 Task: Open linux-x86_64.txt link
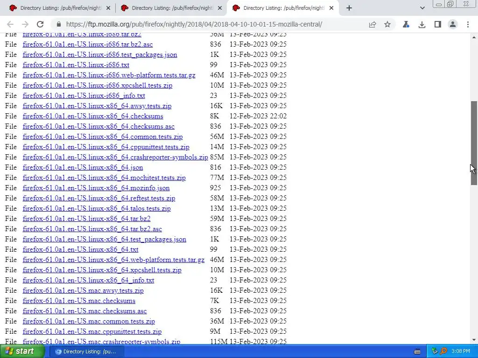(80, 250)
